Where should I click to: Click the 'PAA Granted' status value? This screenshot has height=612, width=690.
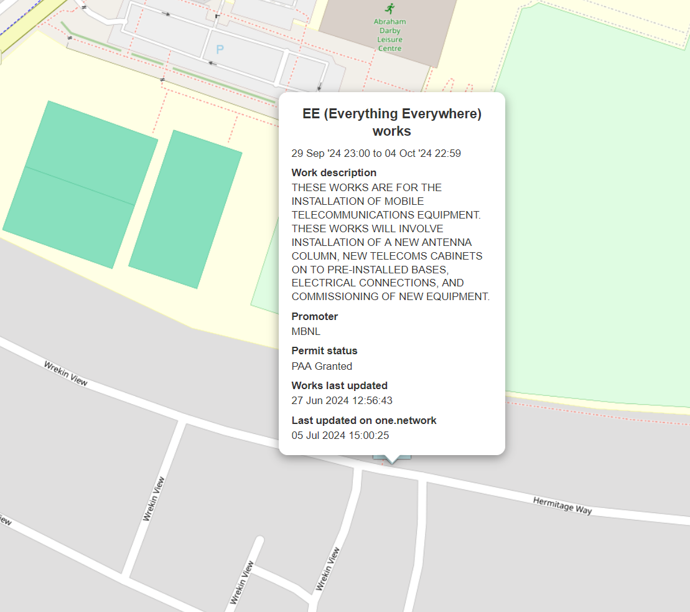coord(322,366)
